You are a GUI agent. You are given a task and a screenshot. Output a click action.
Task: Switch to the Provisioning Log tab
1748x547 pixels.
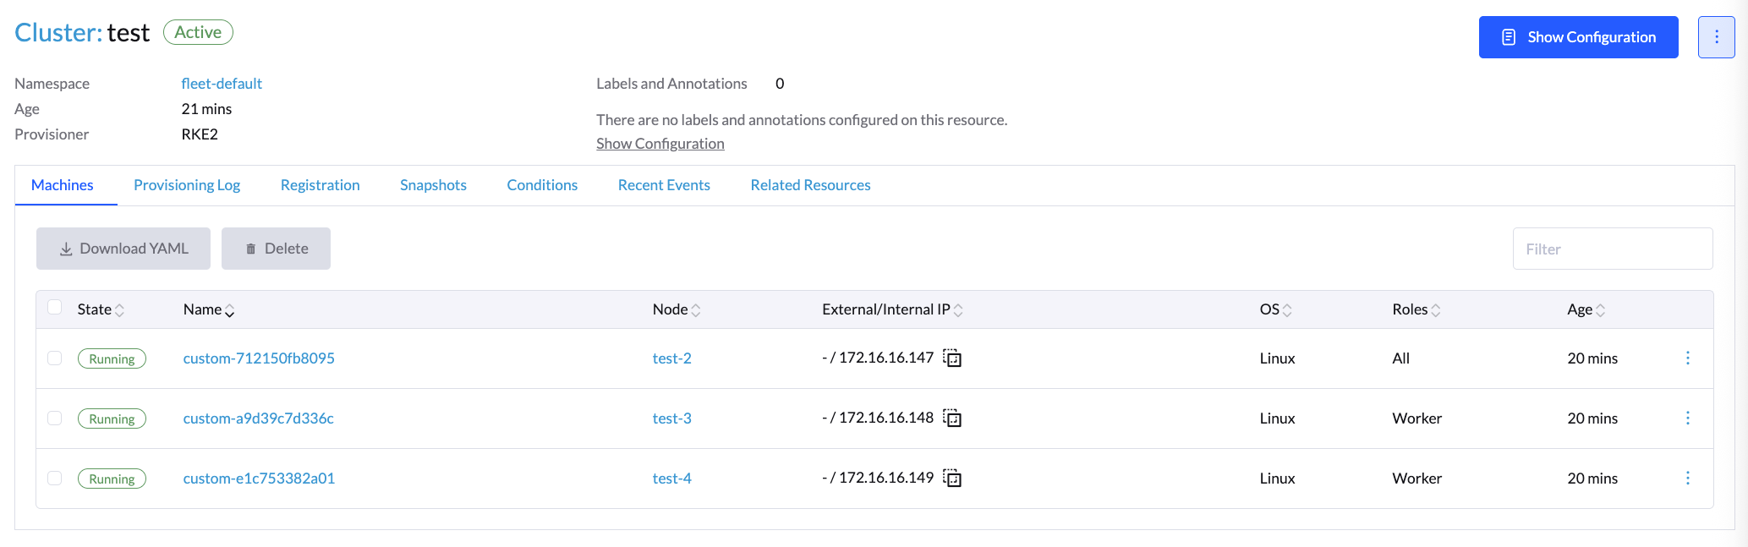tap(187, 185)
